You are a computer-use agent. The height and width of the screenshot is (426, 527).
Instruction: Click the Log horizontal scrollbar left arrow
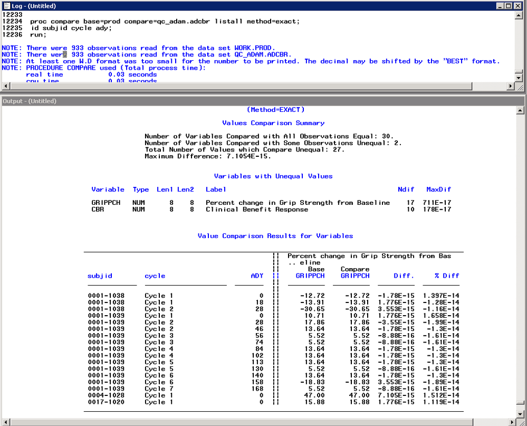pos(5,86)
